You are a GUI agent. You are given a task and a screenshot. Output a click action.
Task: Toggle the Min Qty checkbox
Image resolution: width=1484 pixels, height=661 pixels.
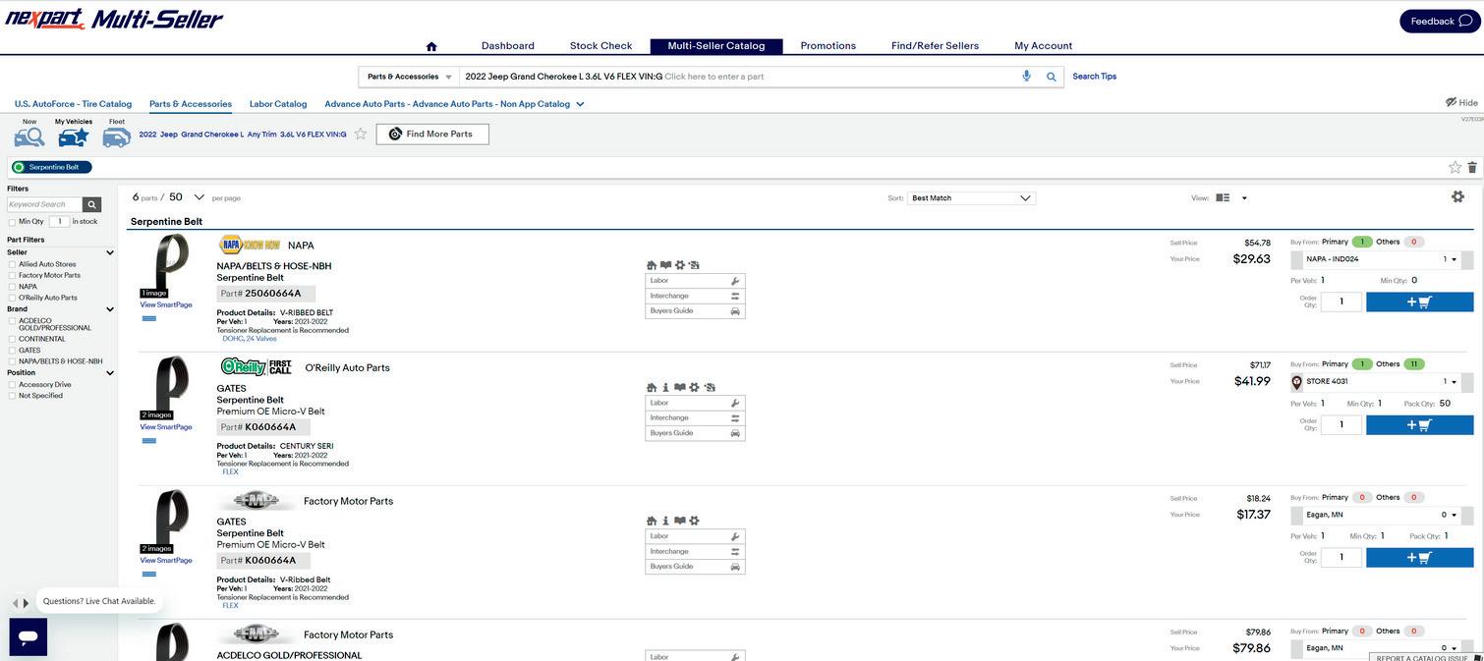coord(12,222)
